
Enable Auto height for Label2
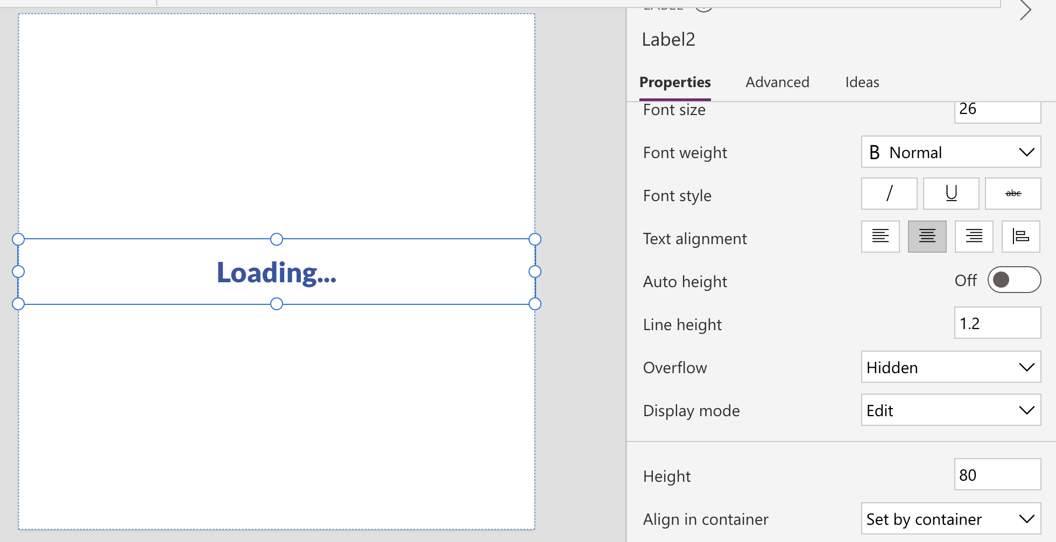[x=1015, y=280]
